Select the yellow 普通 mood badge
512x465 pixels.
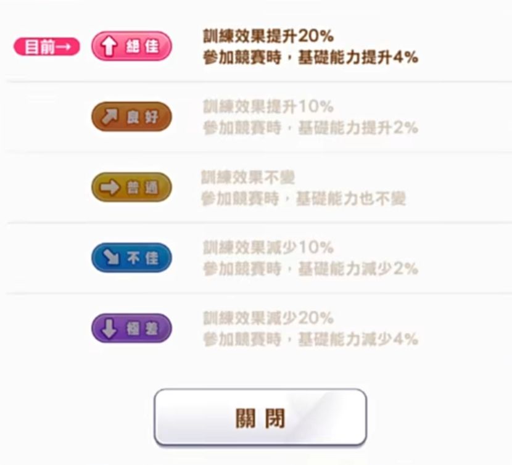[131, 187]
